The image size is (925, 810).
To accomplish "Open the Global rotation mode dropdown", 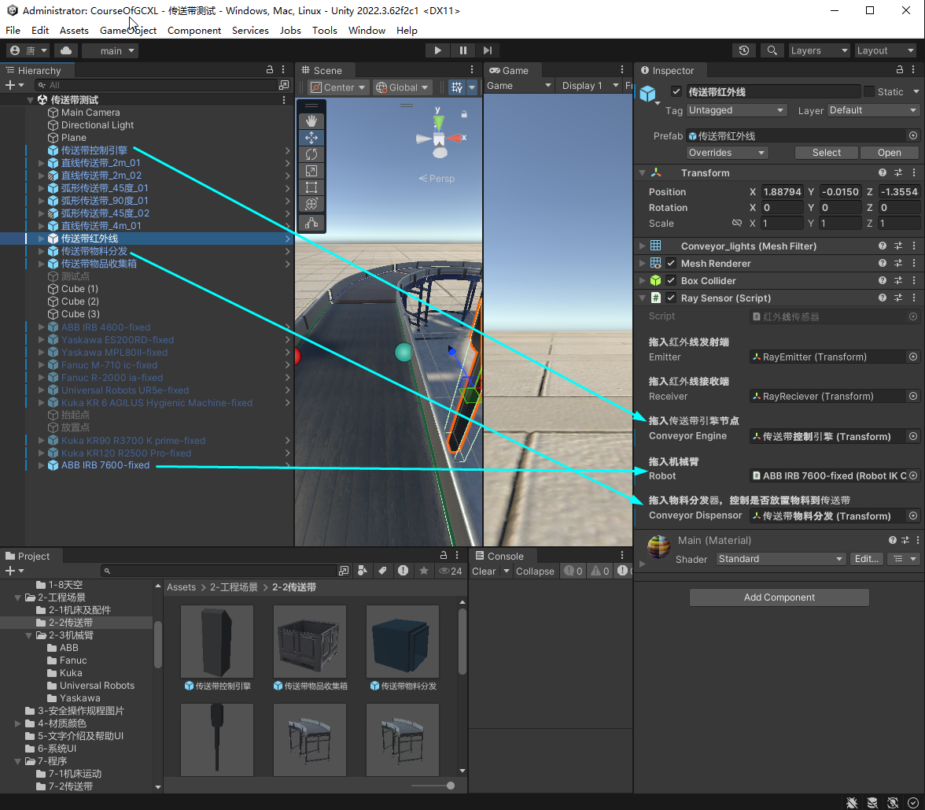I will 403,87.
